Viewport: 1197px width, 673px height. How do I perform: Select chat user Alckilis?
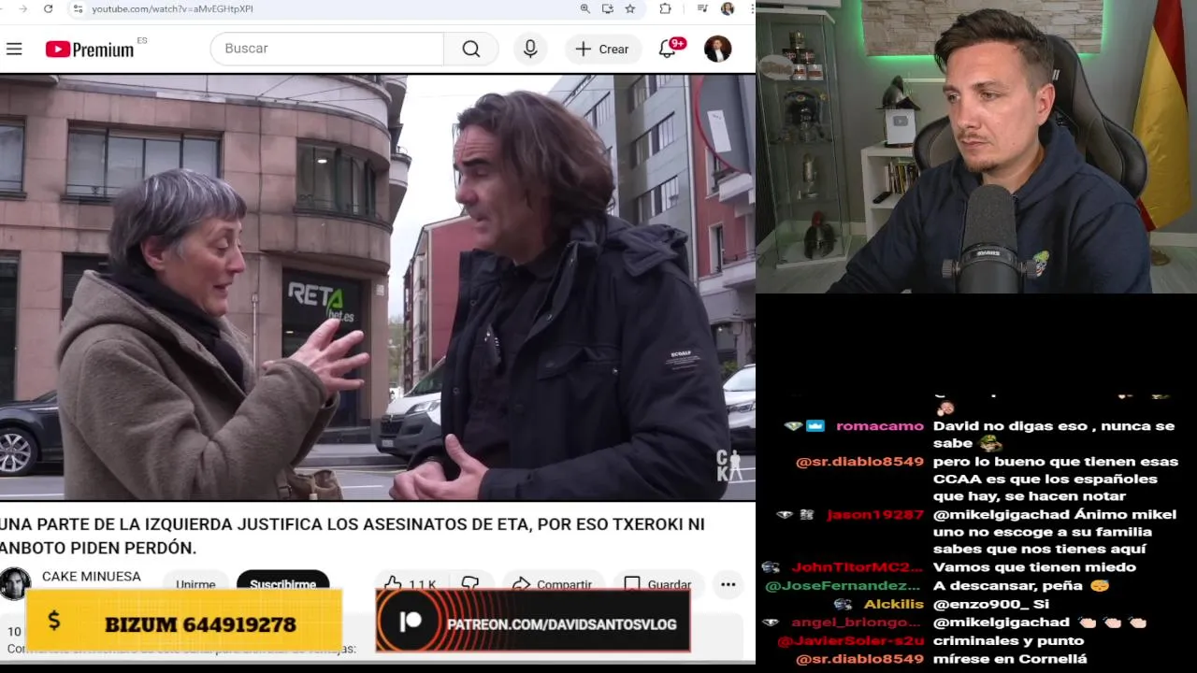[893, 605]
